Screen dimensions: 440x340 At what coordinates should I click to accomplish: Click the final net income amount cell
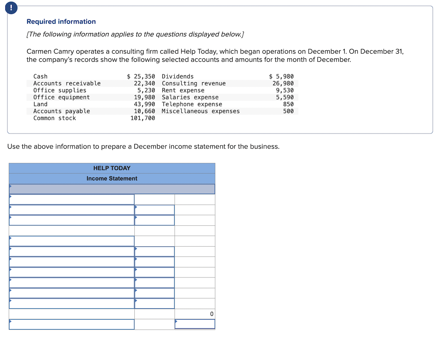[x=195, y=324]
